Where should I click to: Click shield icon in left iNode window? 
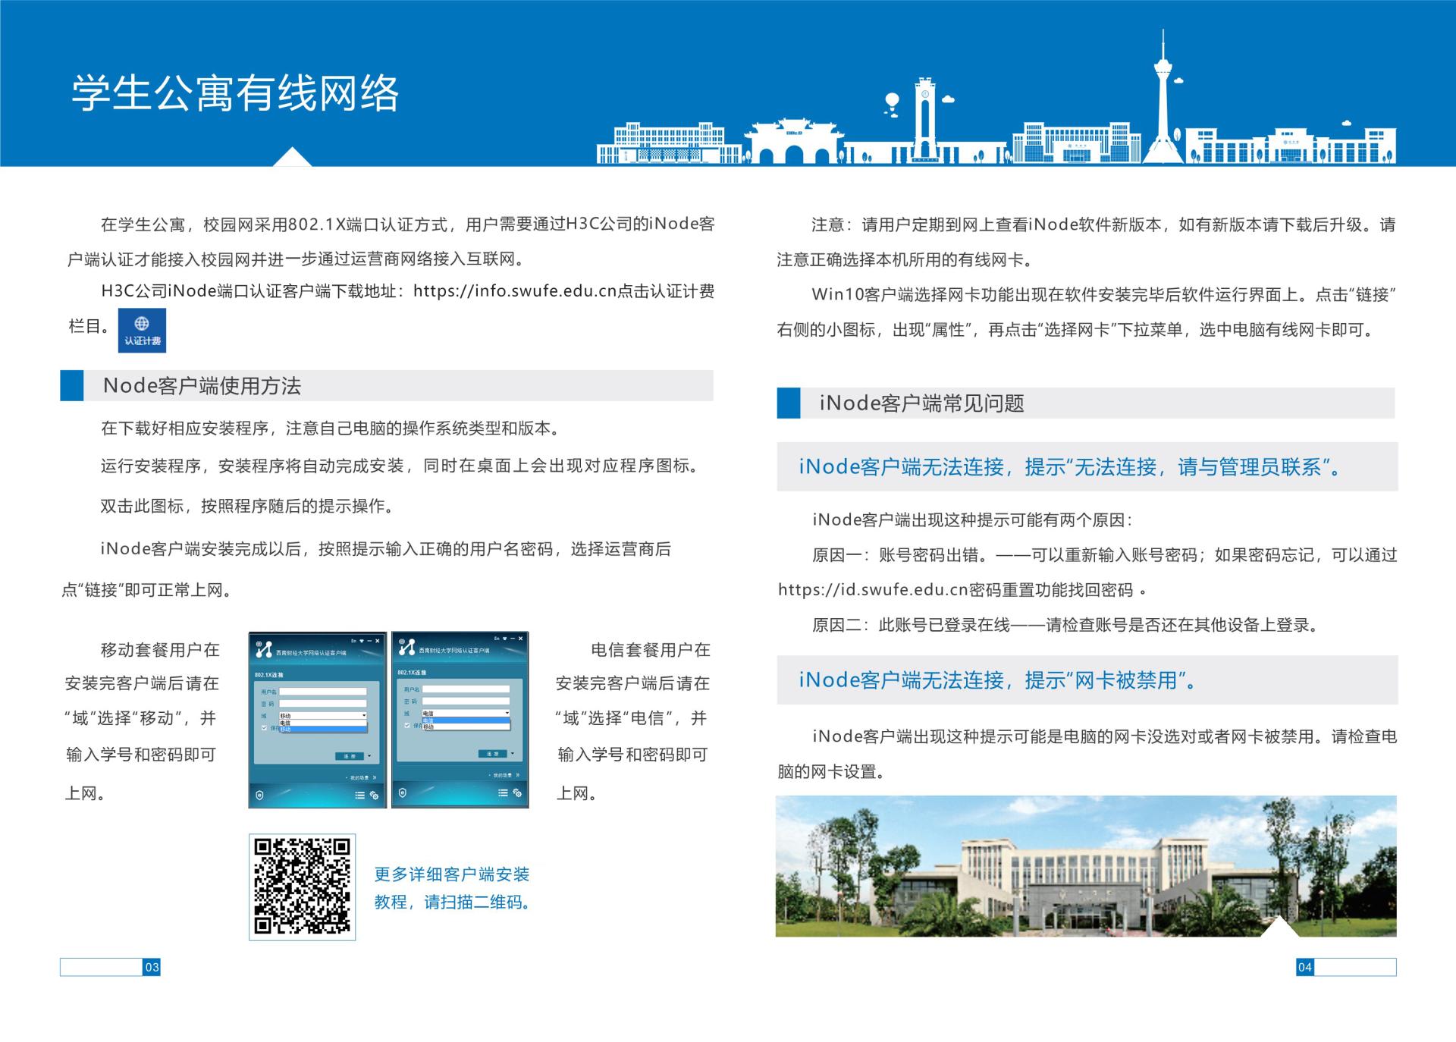click(259, 795)
